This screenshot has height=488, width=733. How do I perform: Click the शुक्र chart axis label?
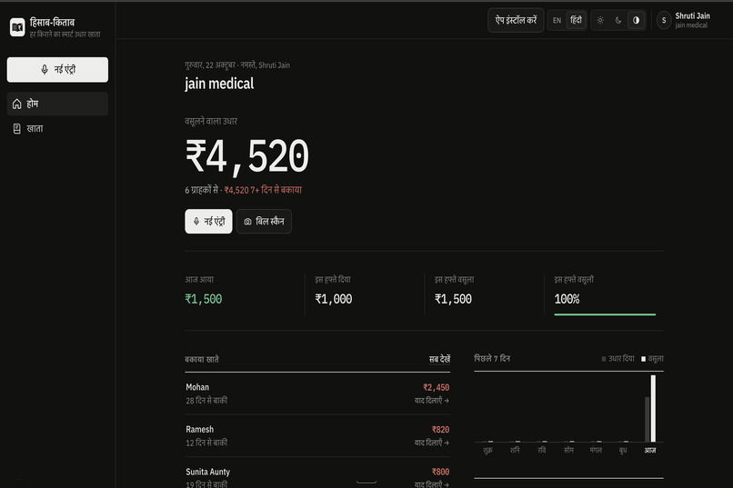point(487,450)
